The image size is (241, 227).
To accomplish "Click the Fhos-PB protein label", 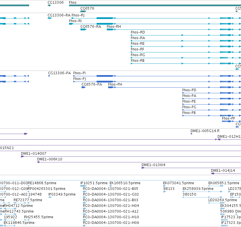I will tap(189, 113).
